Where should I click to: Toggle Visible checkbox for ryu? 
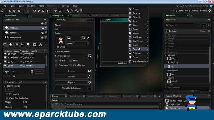(x=56, y=61)
